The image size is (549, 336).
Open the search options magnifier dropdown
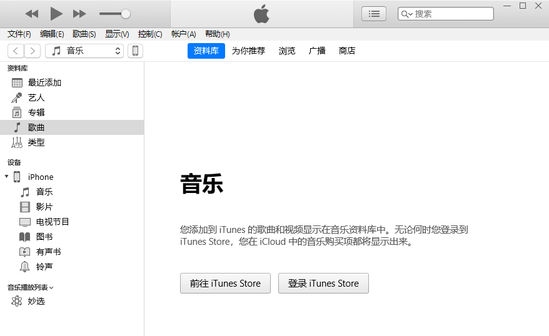406,14
